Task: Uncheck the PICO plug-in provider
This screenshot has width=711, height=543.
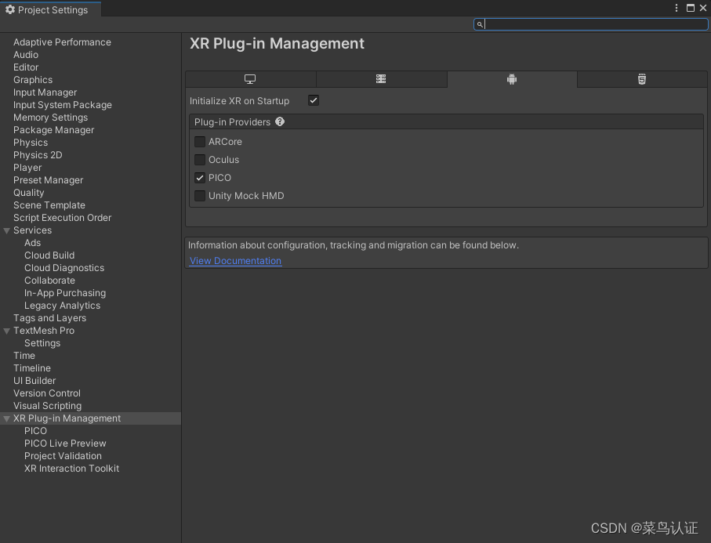Action: pos(200,178)
